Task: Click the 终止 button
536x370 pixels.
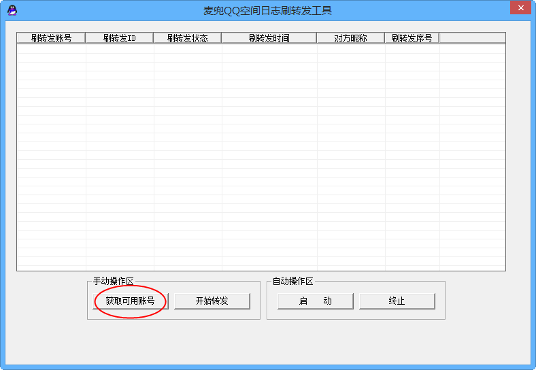Action: [397, 301]
